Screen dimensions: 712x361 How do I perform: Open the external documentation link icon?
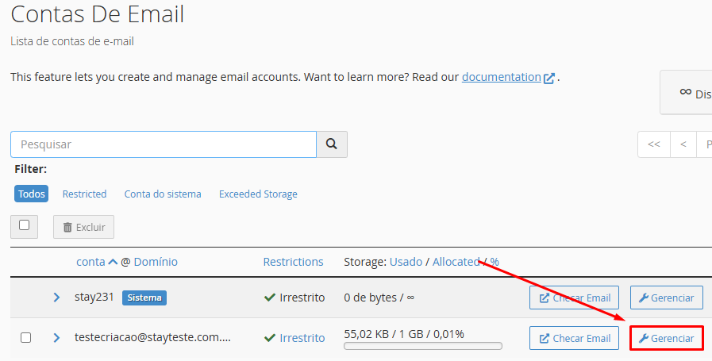tap(549, 78)
